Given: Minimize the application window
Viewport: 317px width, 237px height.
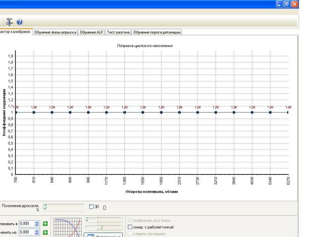Looking at the screenshot, I should pos(279,4).
